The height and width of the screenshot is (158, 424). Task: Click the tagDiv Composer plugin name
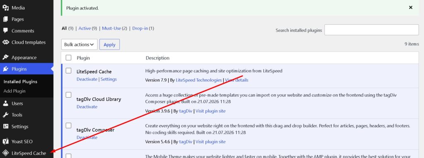(96, 130)
